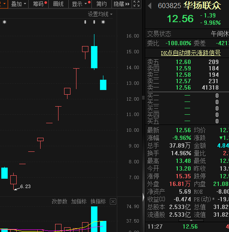
Task: Click the left star event marker
Action: [4, 22]
